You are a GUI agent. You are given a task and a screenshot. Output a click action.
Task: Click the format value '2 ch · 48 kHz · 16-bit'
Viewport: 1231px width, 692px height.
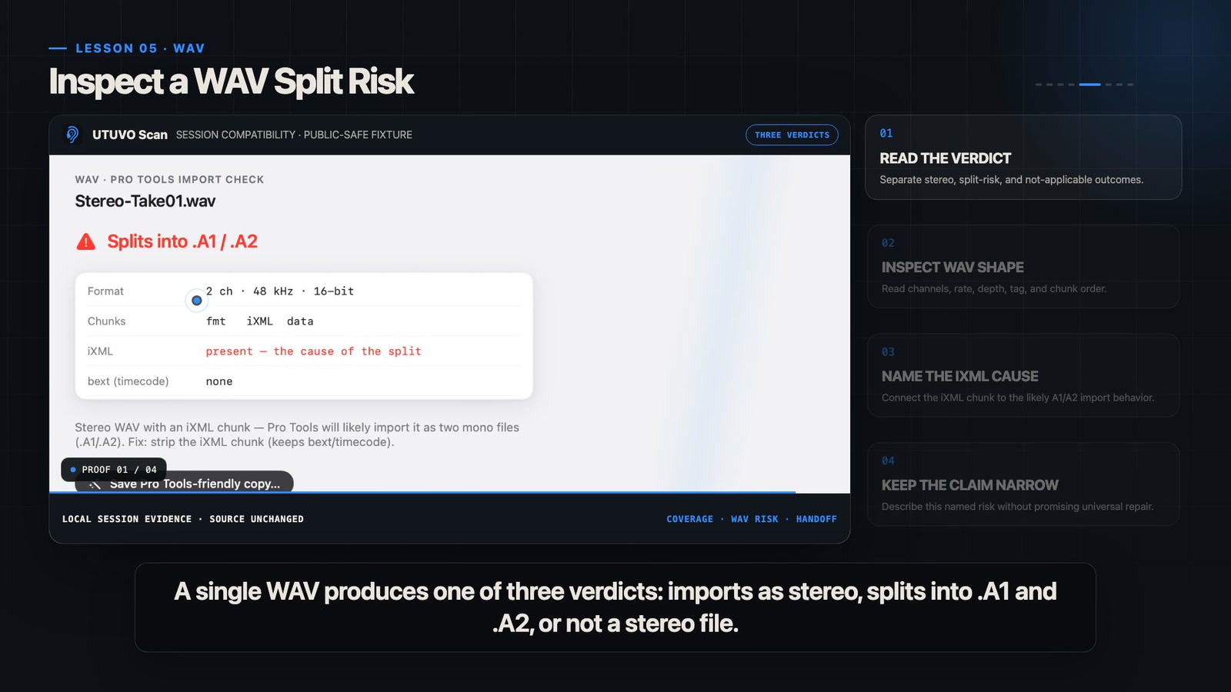pos(280,291)
